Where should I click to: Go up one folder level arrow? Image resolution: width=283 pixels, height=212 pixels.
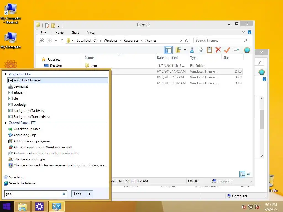[62, 41]
